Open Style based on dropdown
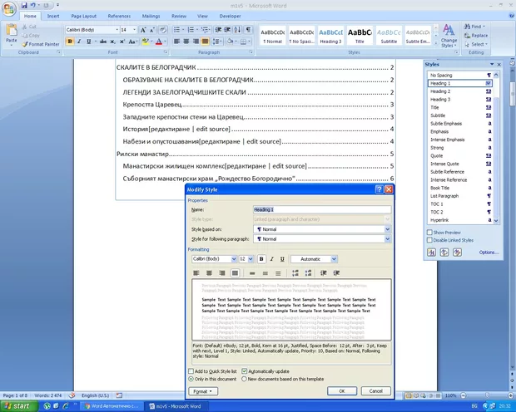 (388, 228)
